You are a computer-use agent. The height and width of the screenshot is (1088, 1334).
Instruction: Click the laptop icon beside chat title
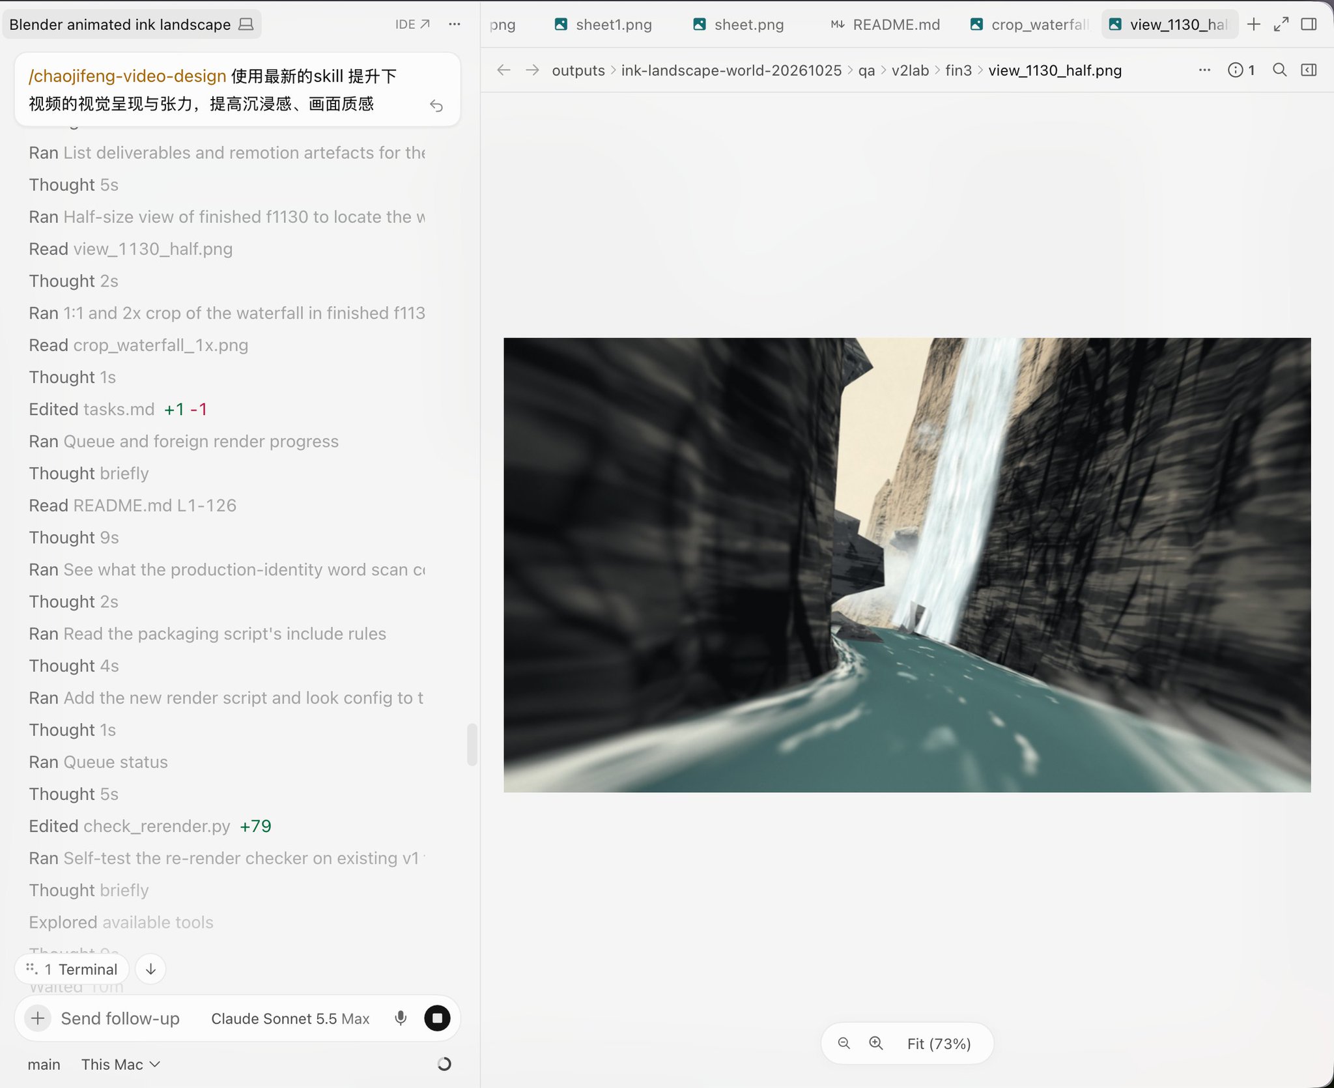246,24
